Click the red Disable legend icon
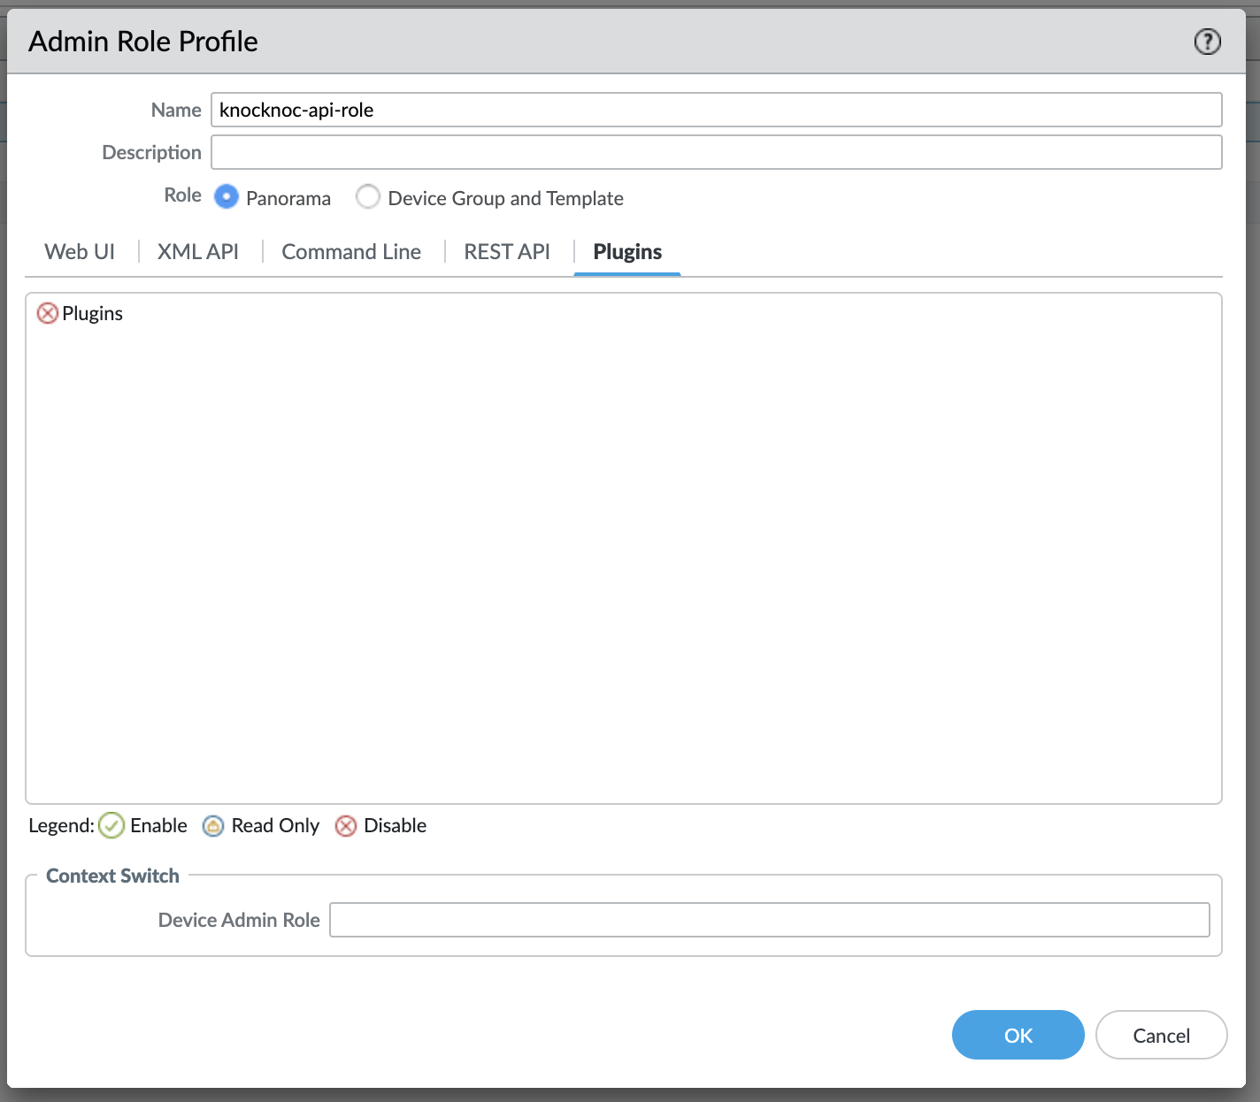Viewport: 1260px width, 1102px height. 346,825
